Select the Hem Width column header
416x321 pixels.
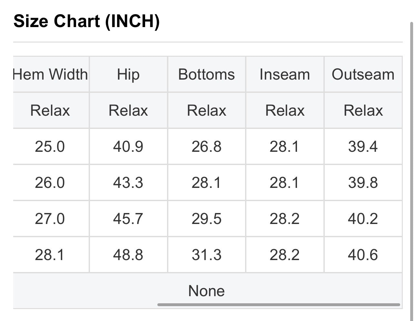(x=50, y=74)
